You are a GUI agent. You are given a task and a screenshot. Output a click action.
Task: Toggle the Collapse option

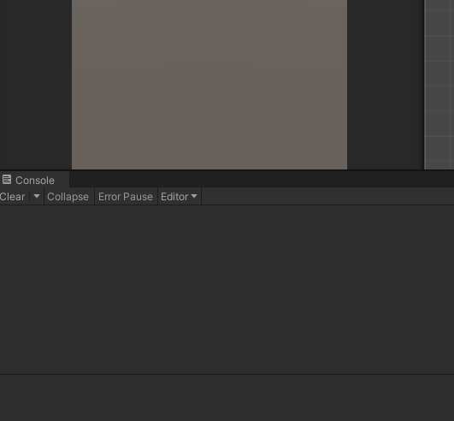(68, 197)
